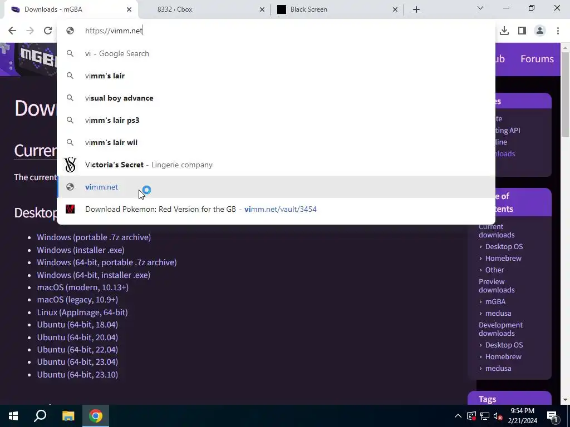Viewport: 570px width, 427px height.
Task: Click the address bar URL field
Action: [276, 31]
